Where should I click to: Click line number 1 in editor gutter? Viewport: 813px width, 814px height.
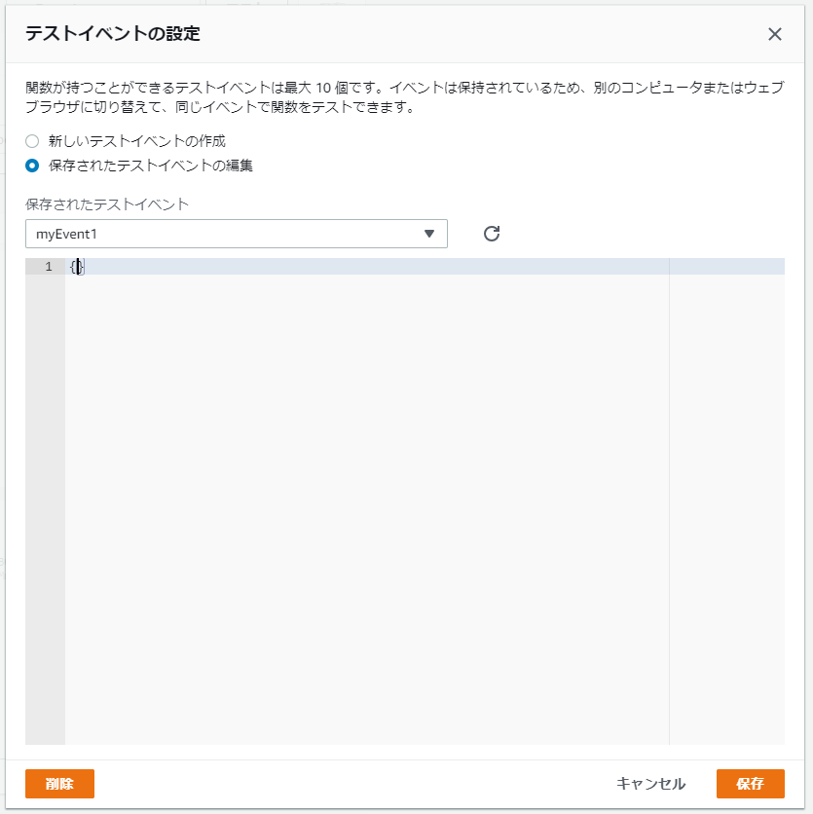tap(49, 267)
